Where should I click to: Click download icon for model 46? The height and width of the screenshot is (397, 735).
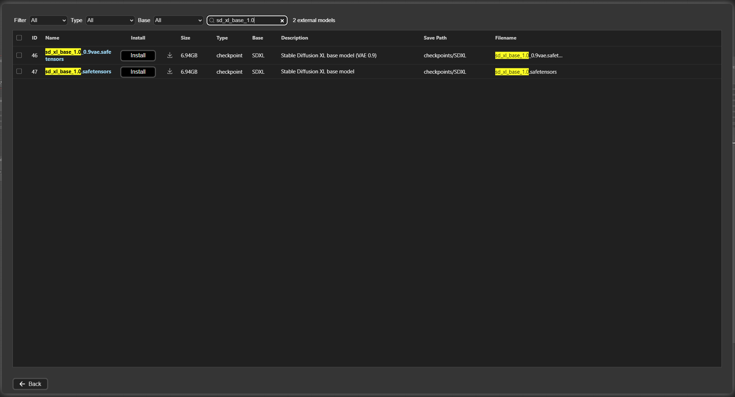pos(170,55)
